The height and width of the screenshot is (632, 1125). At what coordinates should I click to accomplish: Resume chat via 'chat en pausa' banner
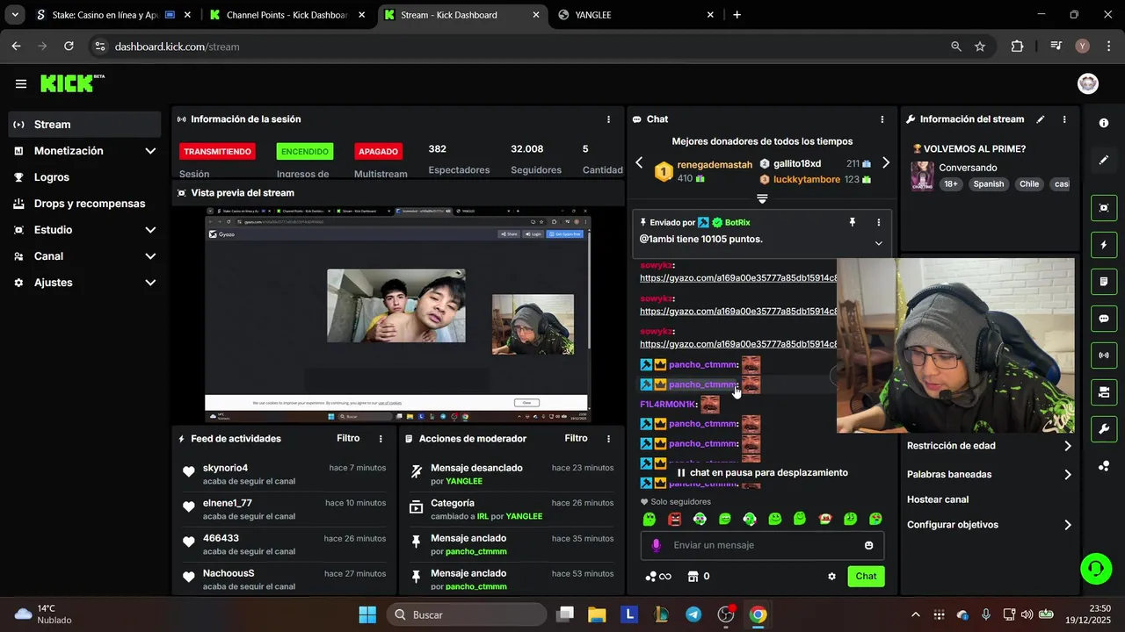(x=761, y=472)
